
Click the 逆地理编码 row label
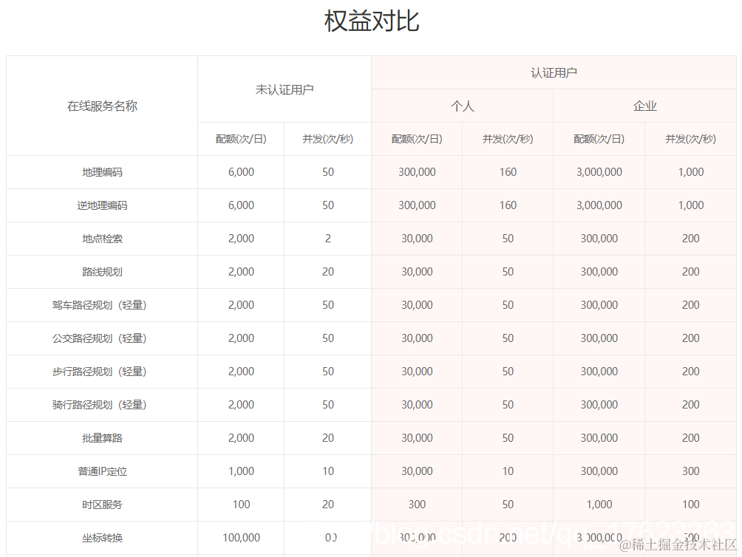pos(101,205)
